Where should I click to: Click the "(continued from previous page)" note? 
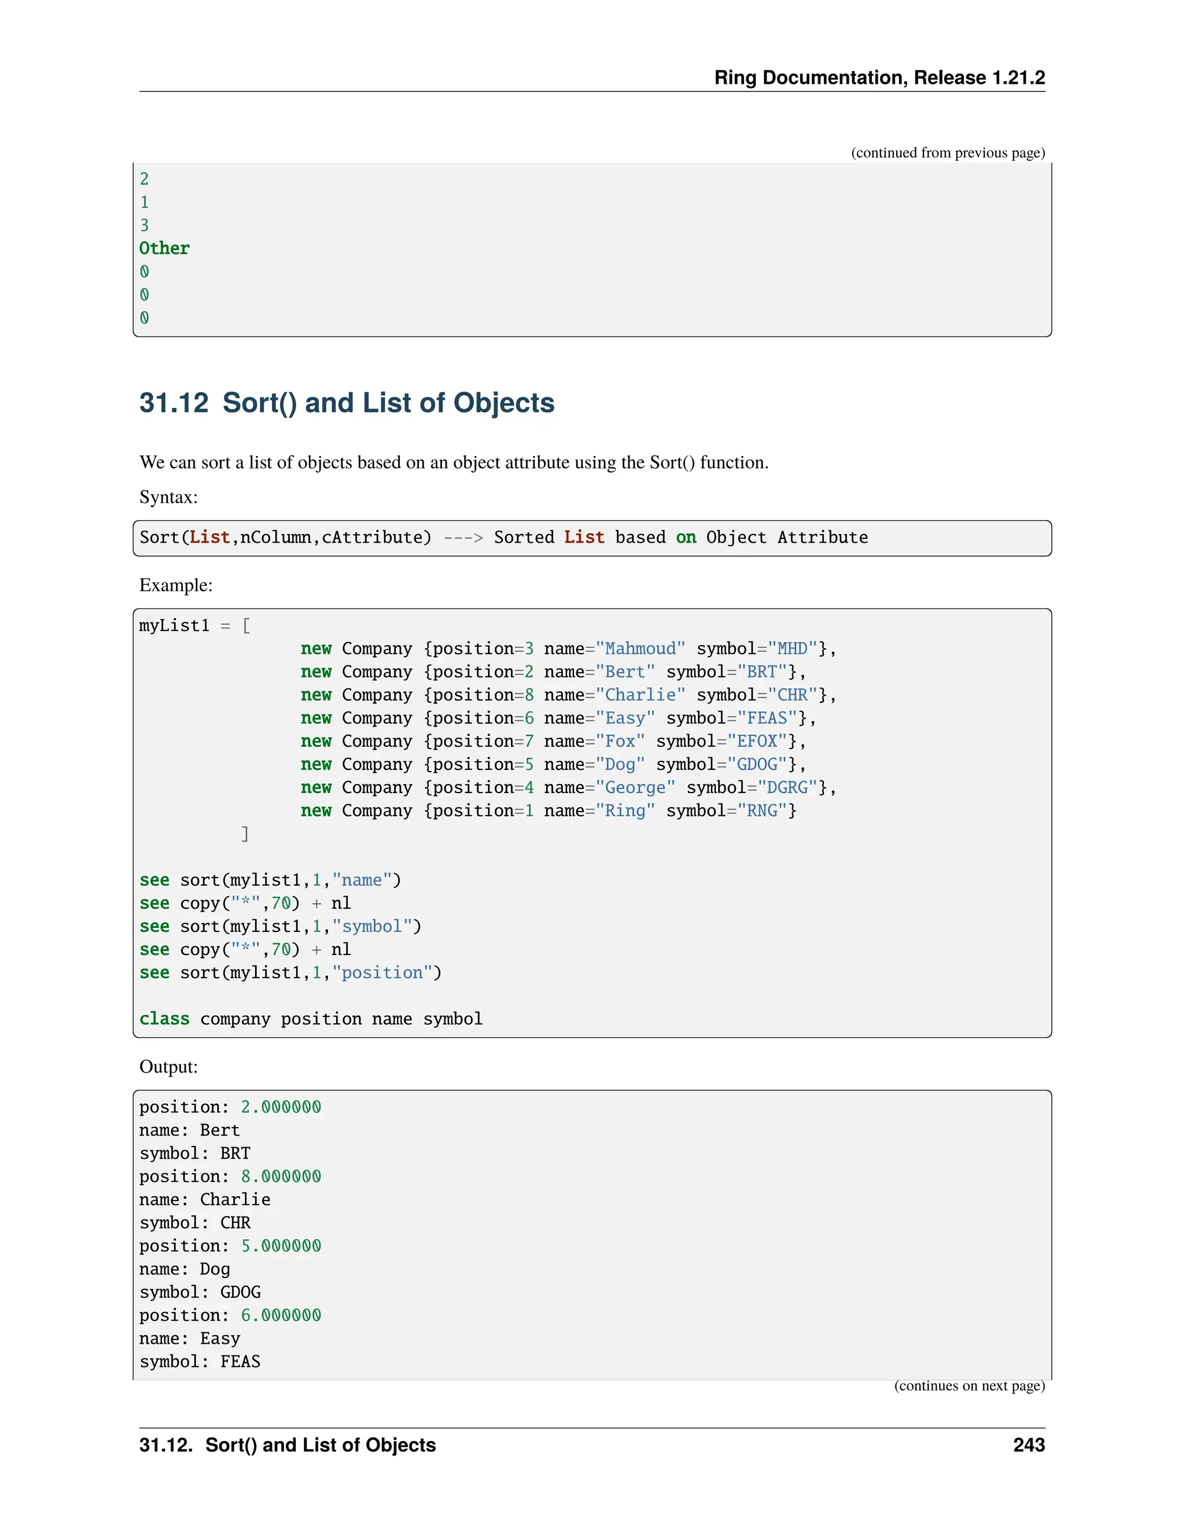(948, 152)
